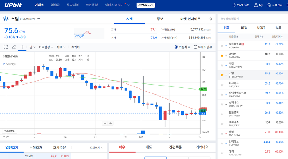Expand the STEEM/KRW coin selector dropdown
The image size is (288, 159).
click(x=39, y=19)
